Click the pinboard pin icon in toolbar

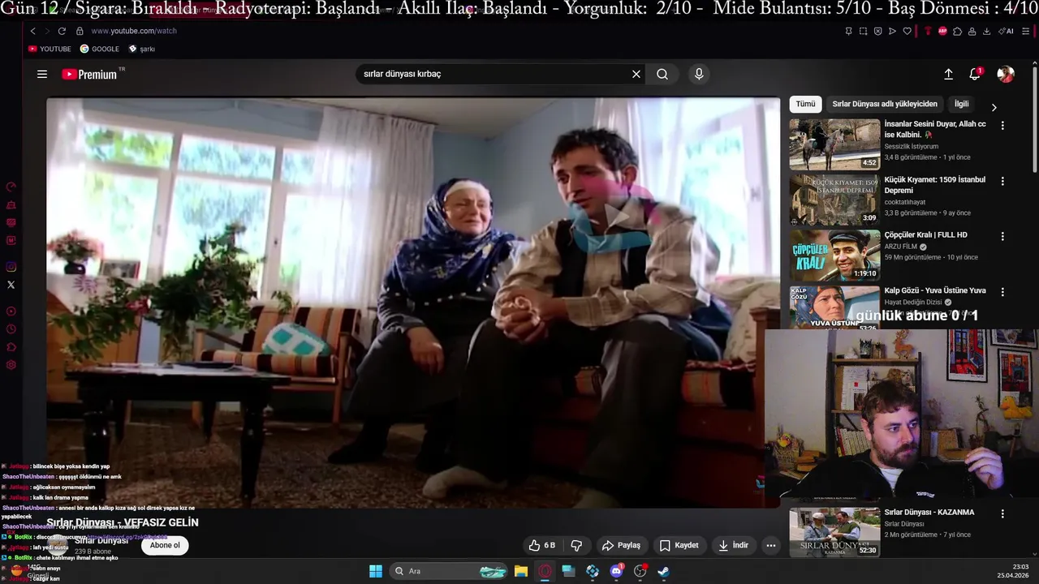tap(848, 31)
